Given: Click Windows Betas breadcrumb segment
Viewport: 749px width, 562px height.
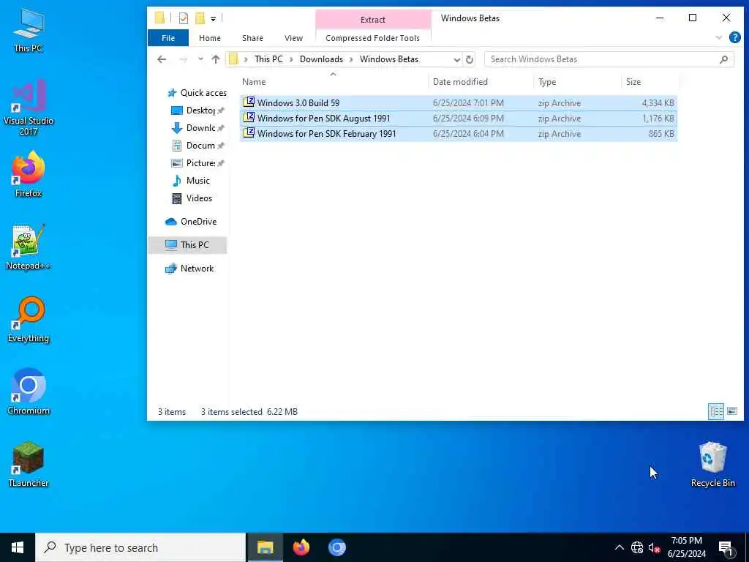Looking at the screenshot, I should click(389, 59).
